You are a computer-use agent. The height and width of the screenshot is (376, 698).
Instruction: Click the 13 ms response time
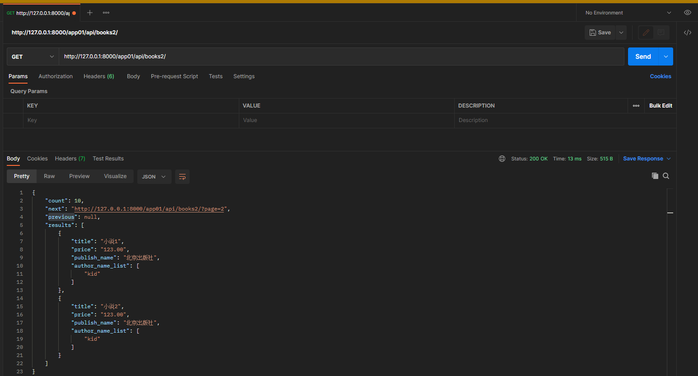574,159
